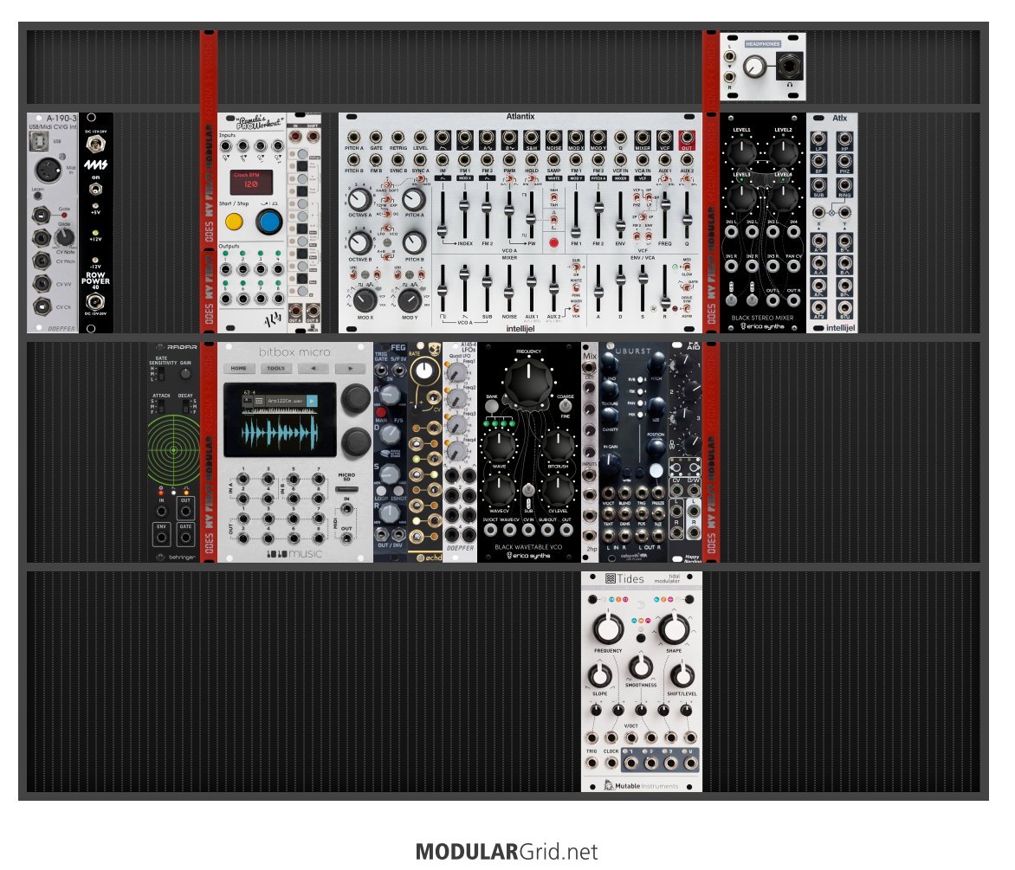Click the Learn button on A-190-3
The width and height of the screenshot is (1015, 870).
(37, 196)
